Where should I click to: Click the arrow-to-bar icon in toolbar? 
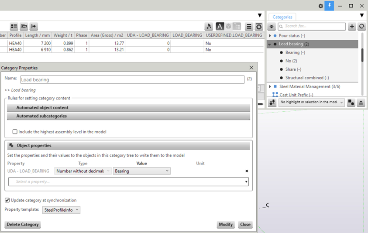[x=34, y=27]
